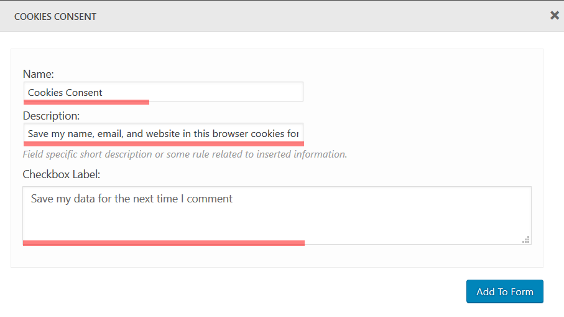Click the "Description:" field label

(x=51, y=116)
